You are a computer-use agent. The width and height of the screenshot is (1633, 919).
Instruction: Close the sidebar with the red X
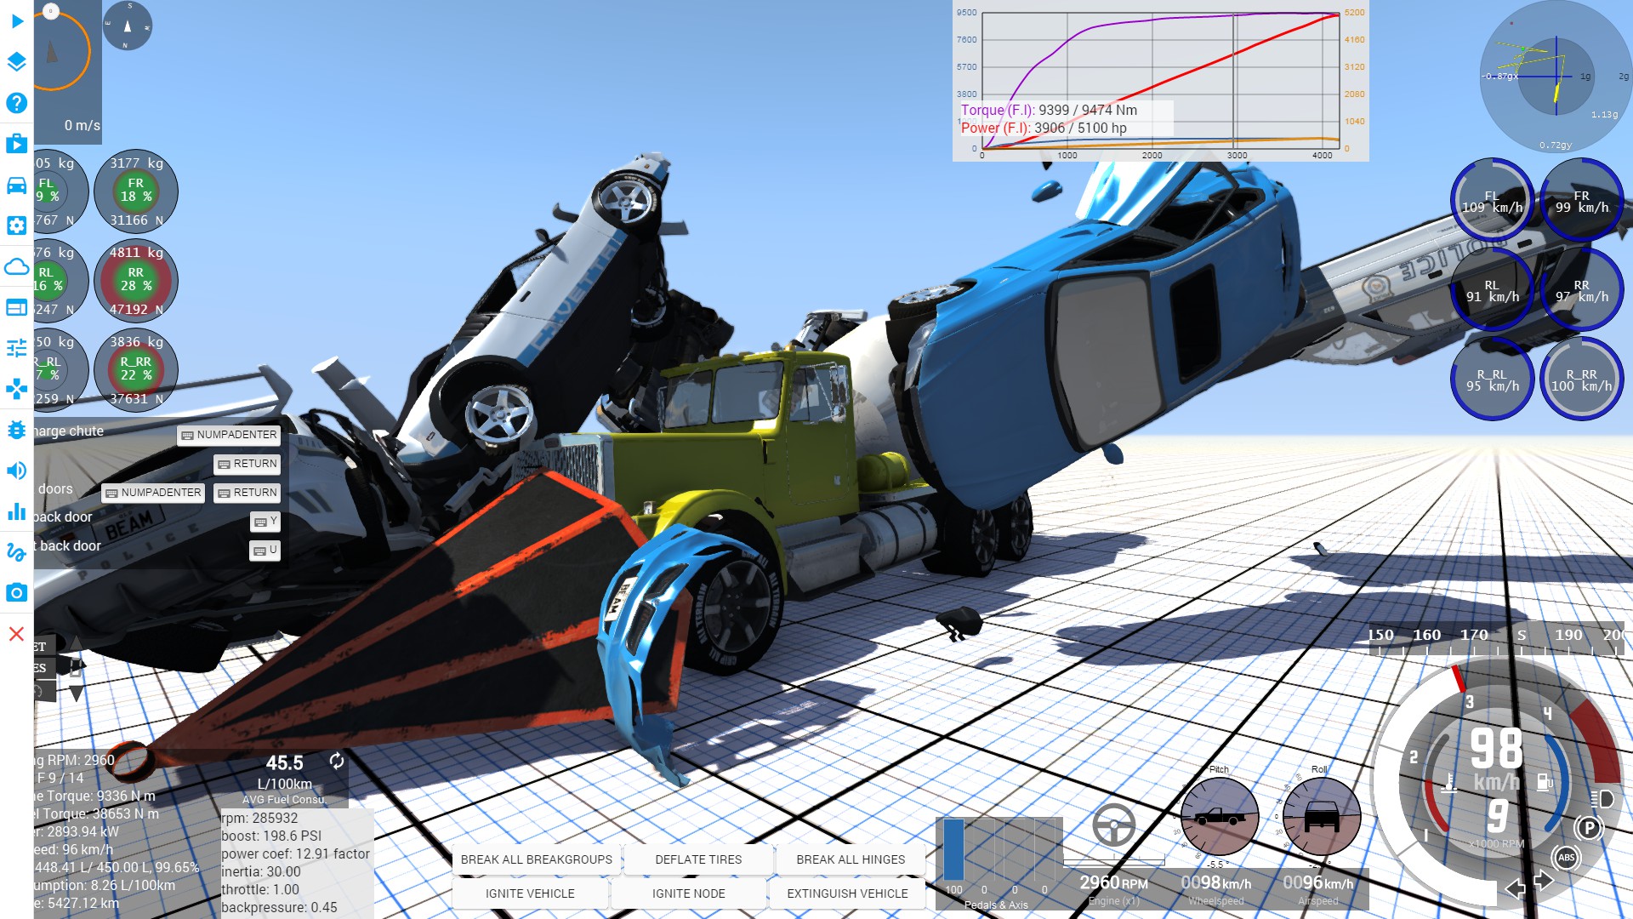[16, 634]
